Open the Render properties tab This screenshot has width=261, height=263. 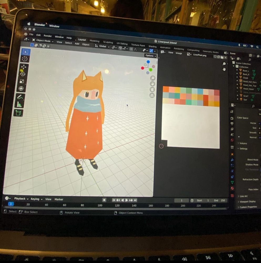(x=232, y=118)
